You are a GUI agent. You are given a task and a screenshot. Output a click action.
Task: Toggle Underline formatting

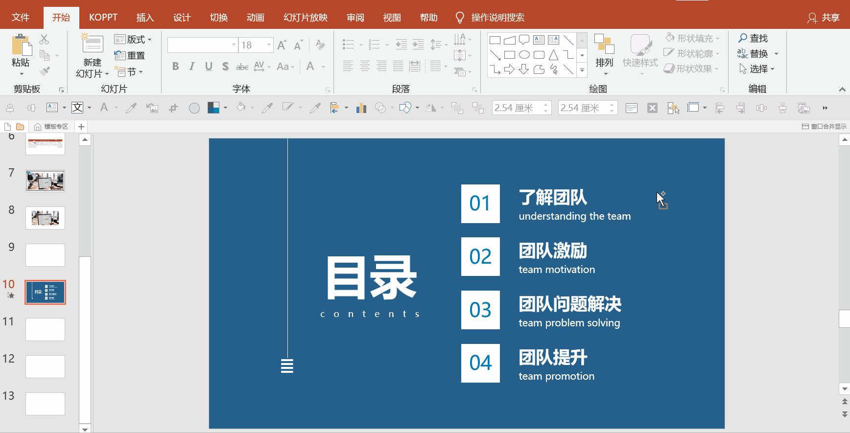(209, 67)
